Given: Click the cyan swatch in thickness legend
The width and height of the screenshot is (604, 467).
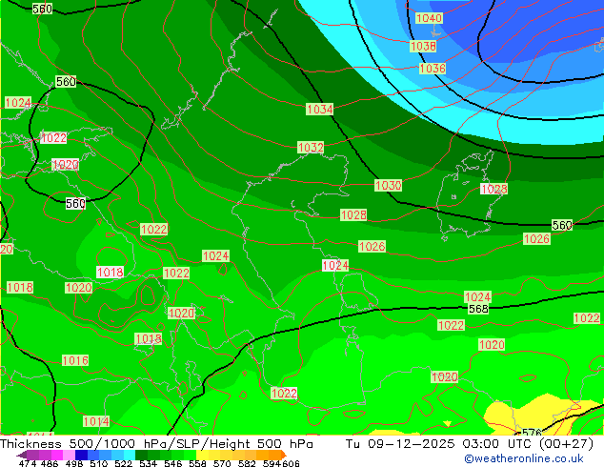Looking at the screenshot, I should point(130,455).
